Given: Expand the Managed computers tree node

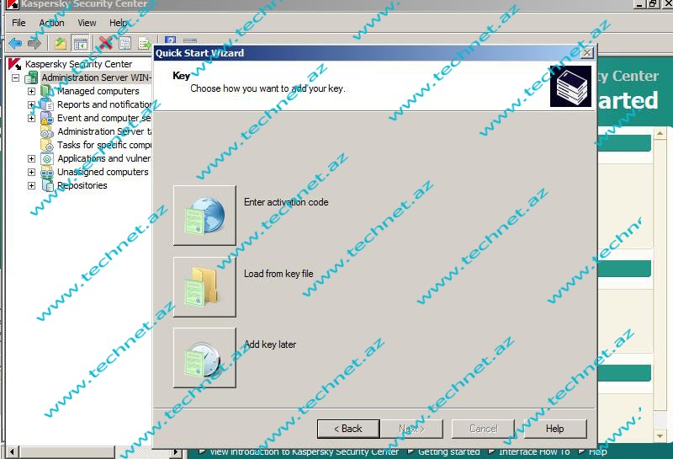Looking at the screenshot, I should tap(31, 91).
